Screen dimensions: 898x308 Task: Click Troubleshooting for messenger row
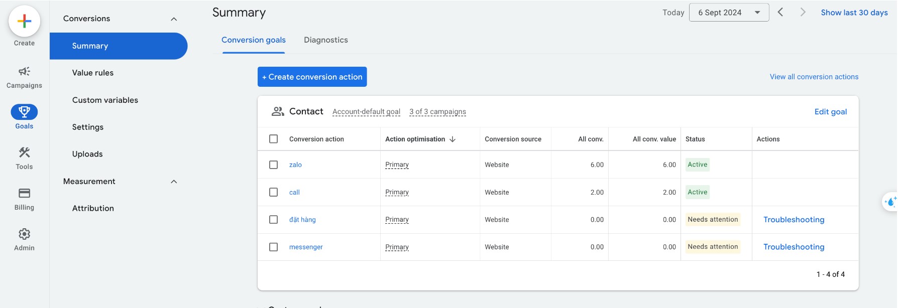click(x=794, y=247)
